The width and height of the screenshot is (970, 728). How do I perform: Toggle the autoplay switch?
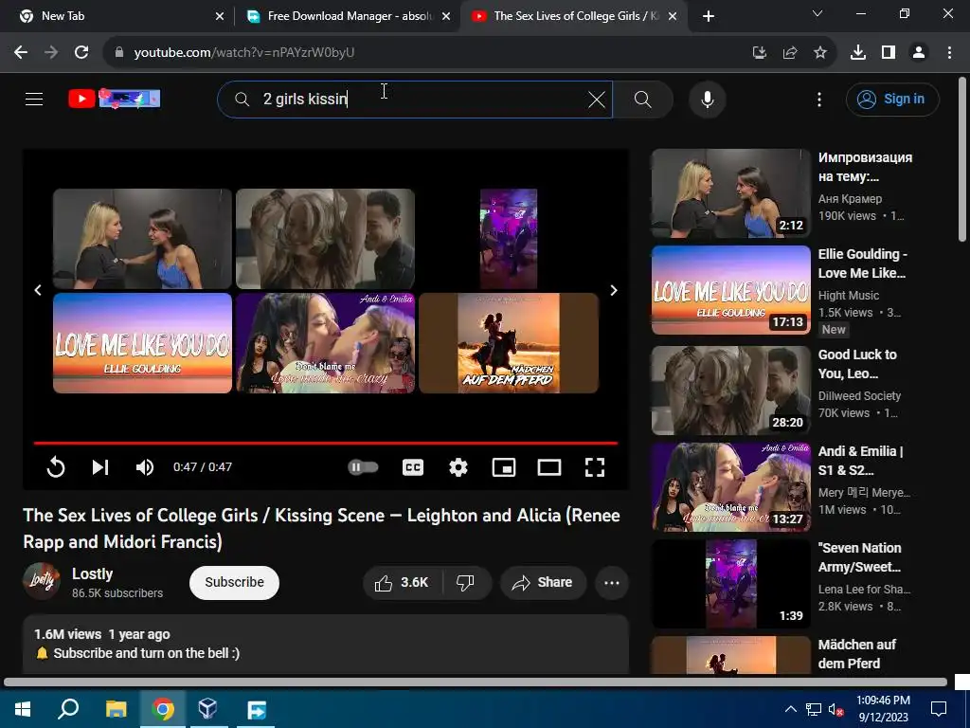click(363, 466)
